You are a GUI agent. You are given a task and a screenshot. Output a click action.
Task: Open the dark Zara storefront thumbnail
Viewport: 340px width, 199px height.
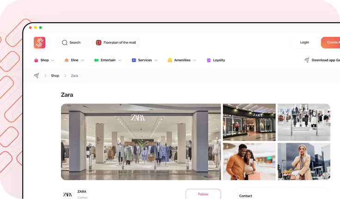click(x=249, y=122)
